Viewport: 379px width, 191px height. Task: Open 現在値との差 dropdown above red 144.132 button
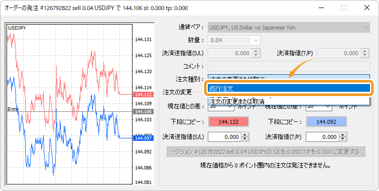pos(221,107)
